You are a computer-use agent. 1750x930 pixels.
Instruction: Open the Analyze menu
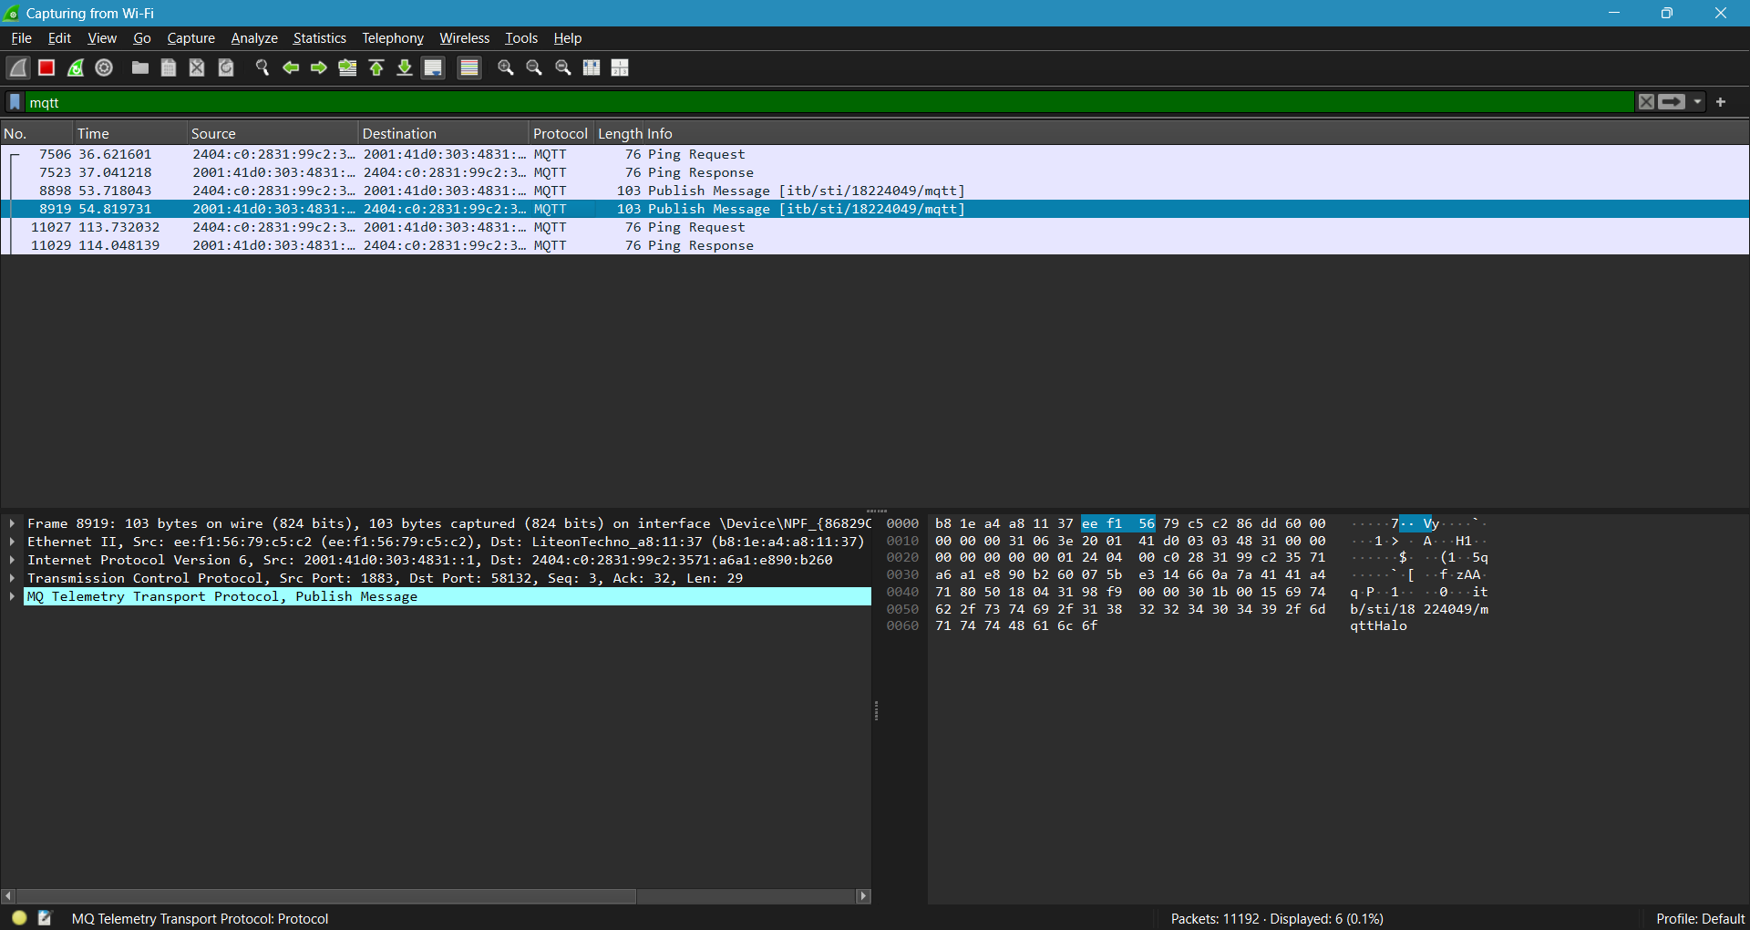point(254,38)
